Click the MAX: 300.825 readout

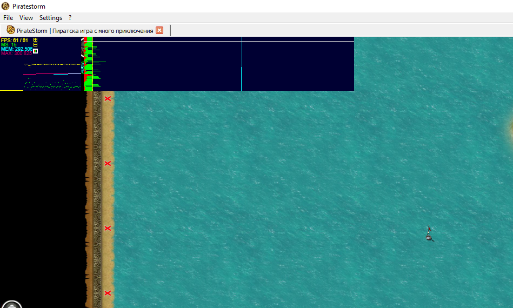[16, 53]
